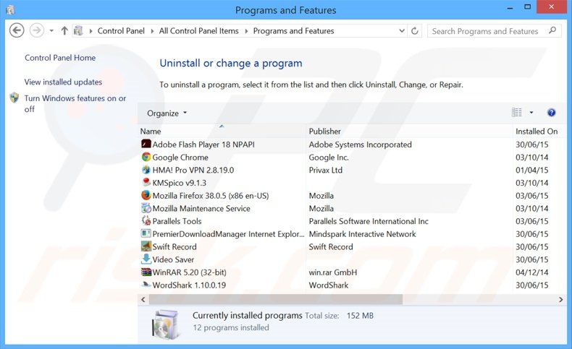Sort by Publisher column header
The image size is (572, 349).
324,132
